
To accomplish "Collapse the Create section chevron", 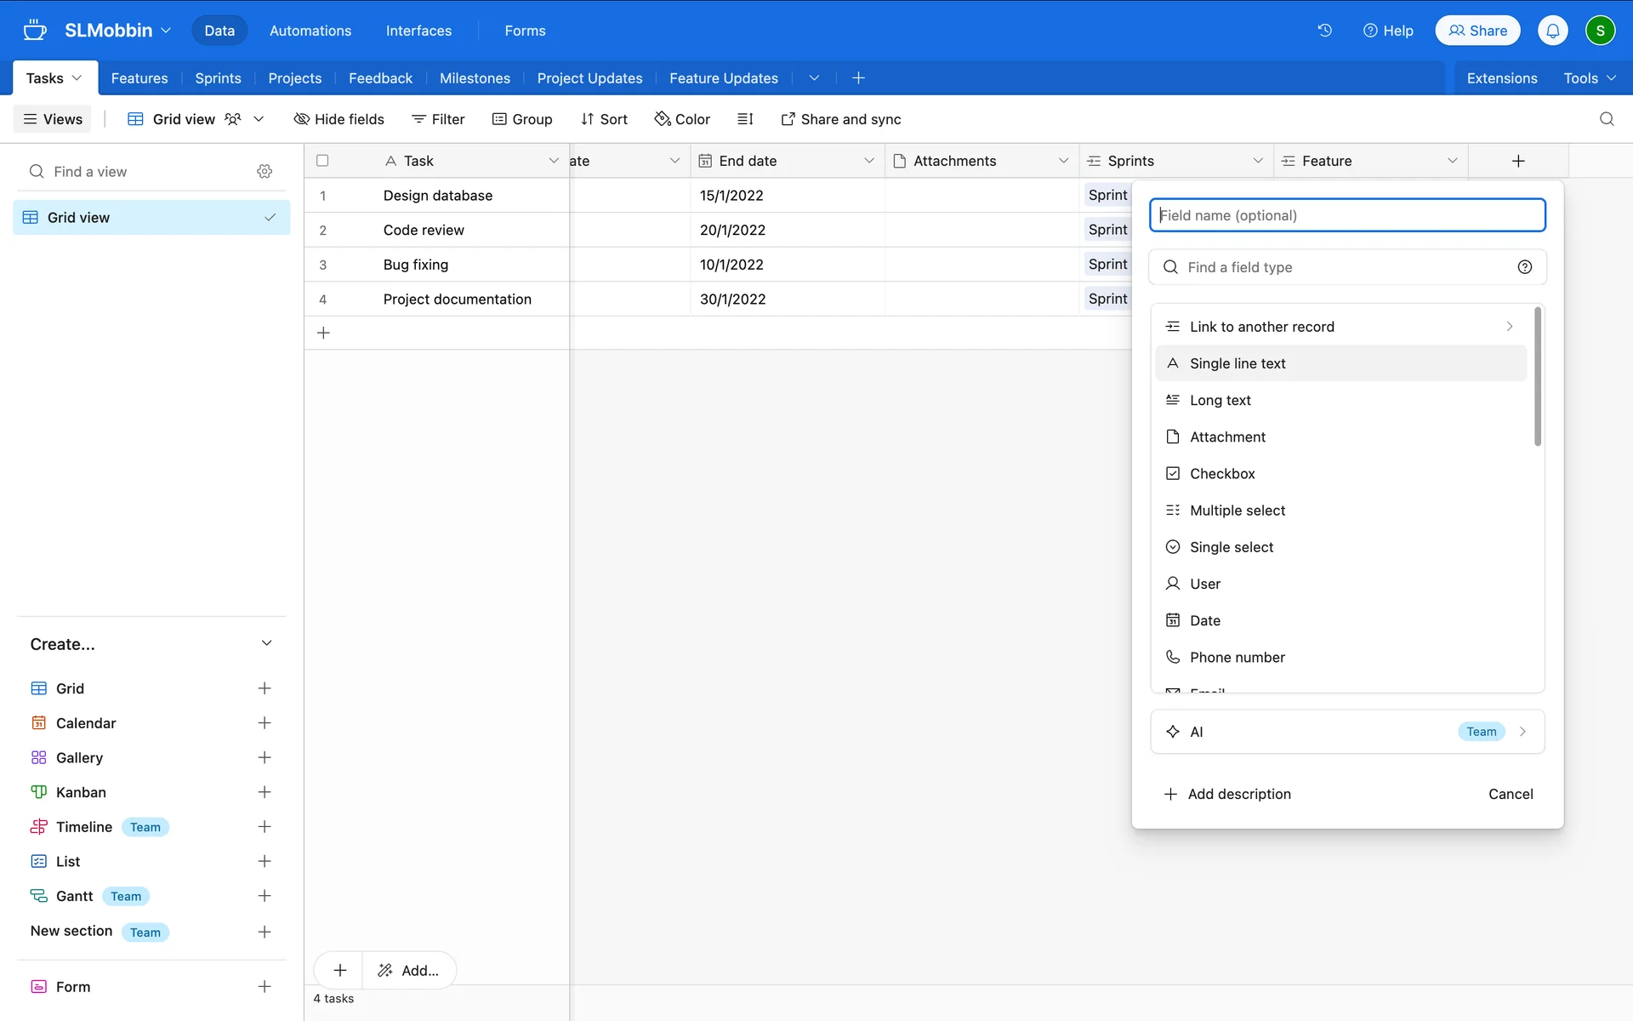I will pos(266,644).
